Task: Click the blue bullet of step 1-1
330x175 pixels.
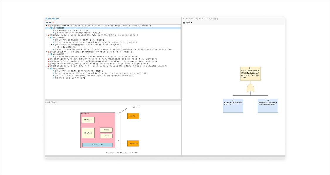Action: pyautogui.click(x=54, y=30)
